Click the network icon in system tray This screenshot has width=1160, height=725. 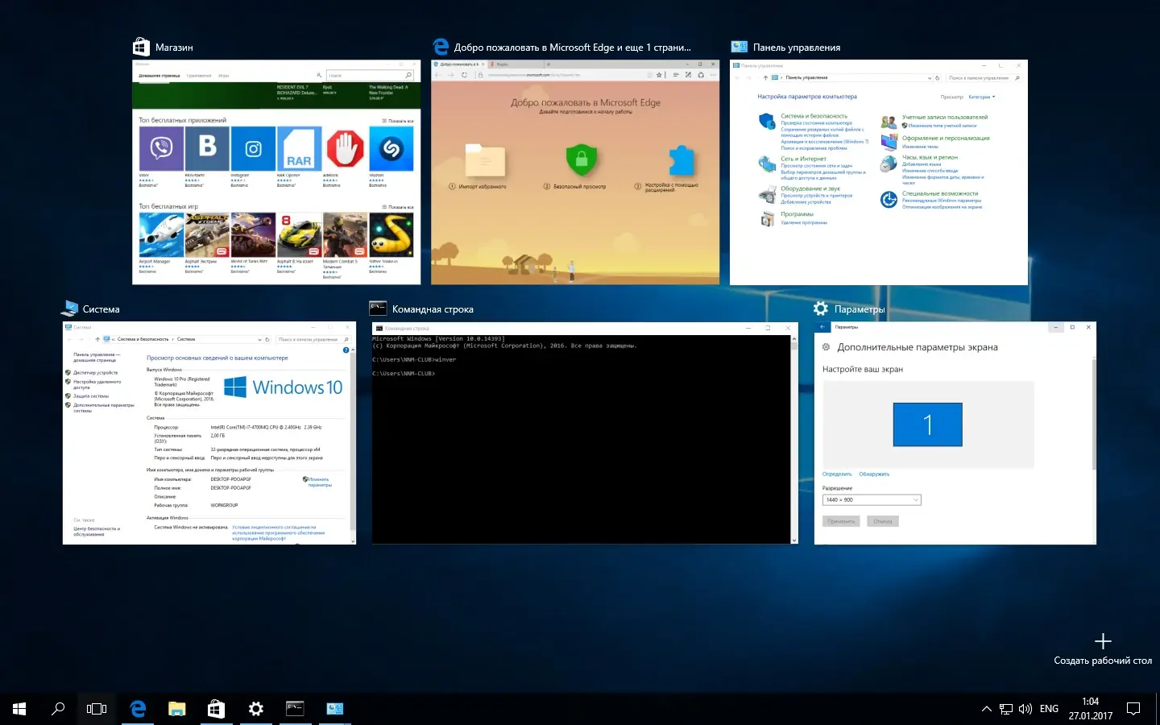[x=1006, y=709]
